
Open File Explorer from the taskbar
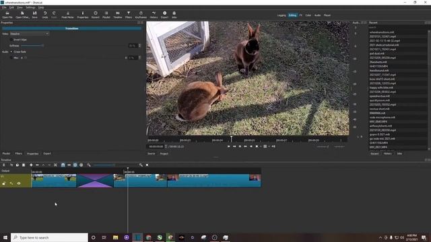pyautogui.click(x=115, y=237)
